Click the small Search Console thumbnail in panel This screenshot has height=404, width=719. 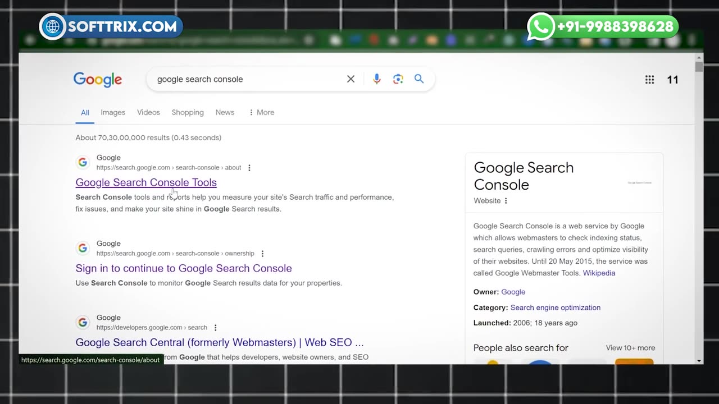coord(639,183)
